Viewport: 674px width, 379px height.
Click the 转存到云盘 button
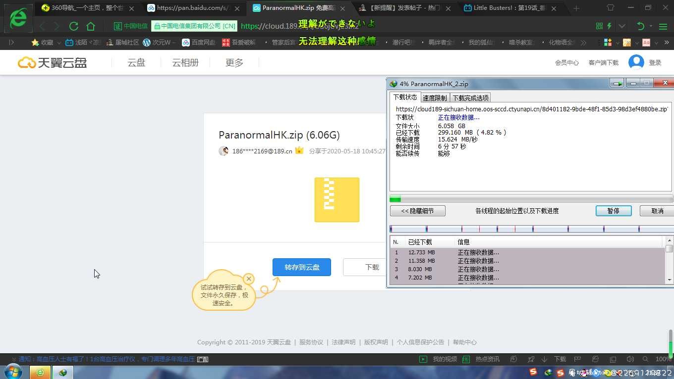click(x=302, y=267)
